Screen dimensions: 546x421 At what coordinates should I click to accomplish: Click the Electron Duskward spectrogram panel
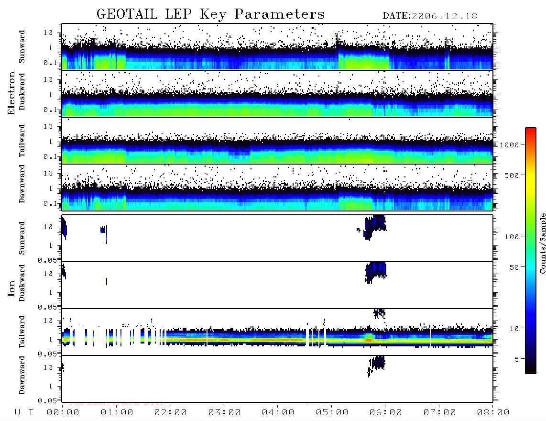pyautogui.click(x=277, y=93)
